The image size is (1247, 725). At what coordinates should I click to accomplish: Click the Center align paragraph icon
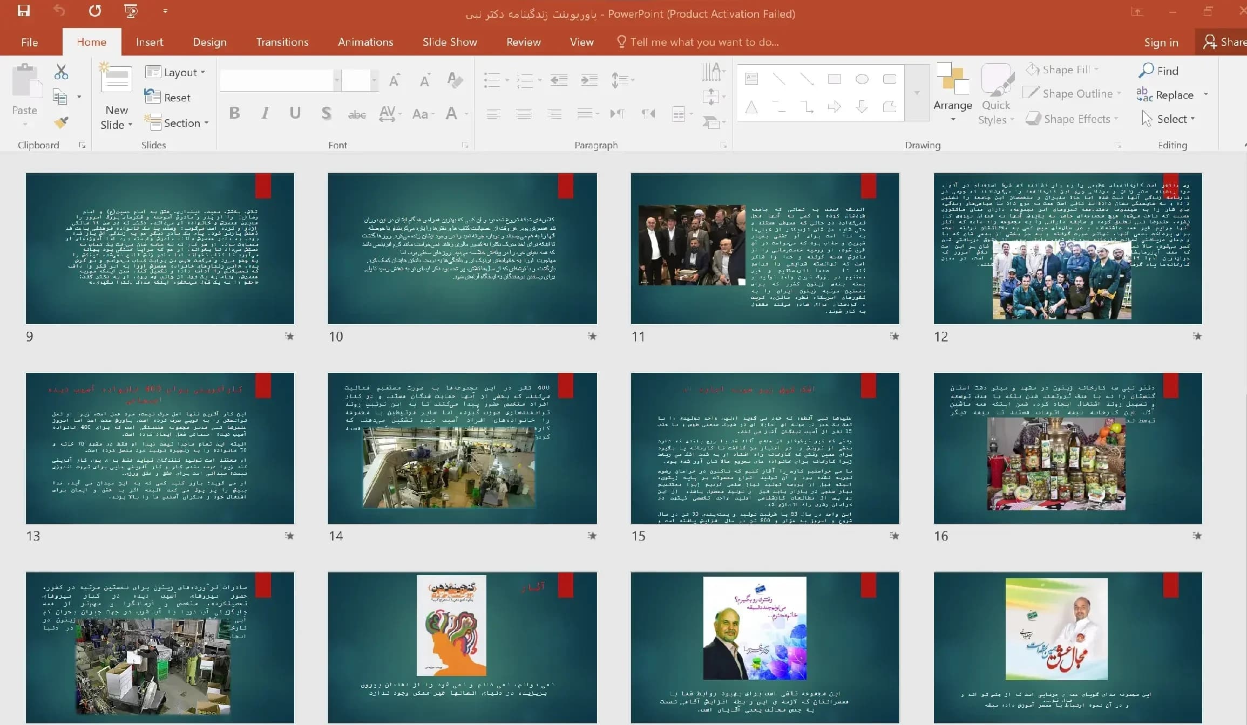pos(524,113)
